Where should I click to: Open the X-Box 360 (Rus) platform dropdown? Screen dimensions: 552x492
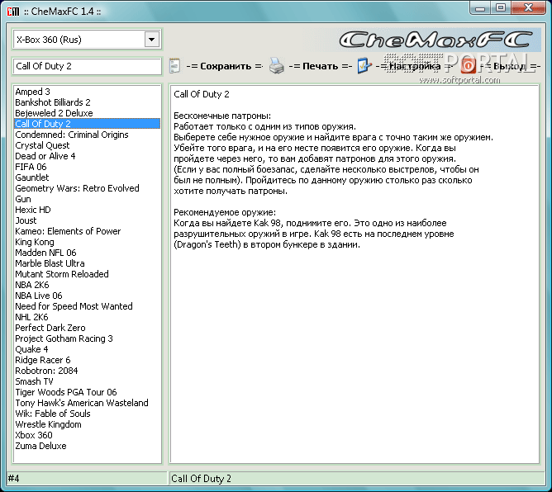151,40
